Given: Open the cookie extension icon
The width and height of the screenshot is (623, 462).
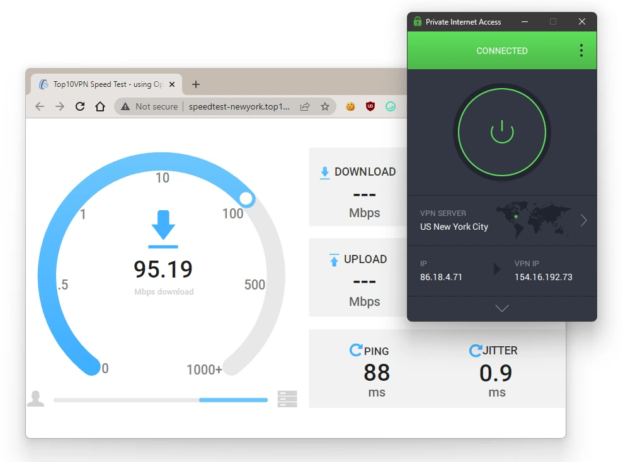Looking at the screenshot, I should click(350, 107).
